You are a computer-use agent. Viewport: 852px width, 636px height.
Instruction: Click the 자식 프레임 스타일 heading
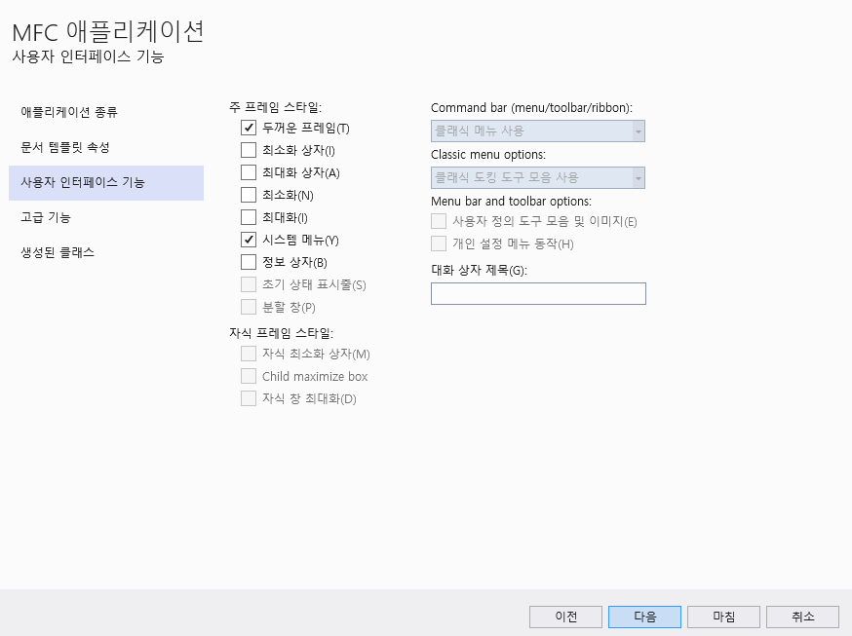[281, 333]
